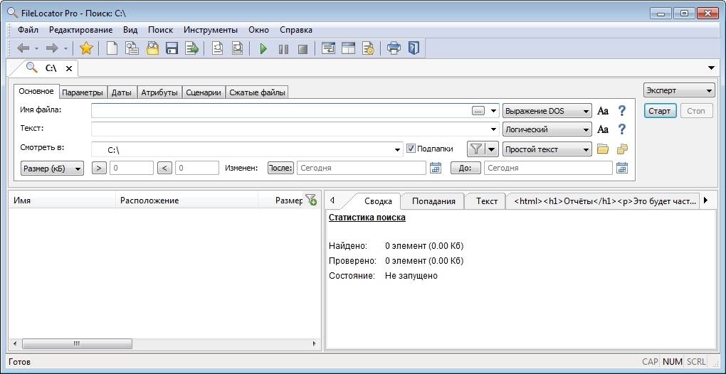The width and height of the screenshot is (726, 374).
Task: Toggle case sensitivity Aa for text
Action: [x=602, y=130]
